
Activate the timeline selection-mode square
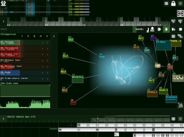point(180,119)
